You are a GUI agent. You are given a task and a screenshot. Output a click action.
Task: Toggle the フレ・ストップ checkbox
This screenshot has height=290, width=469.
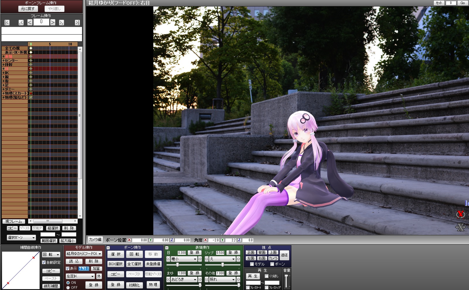266,288
